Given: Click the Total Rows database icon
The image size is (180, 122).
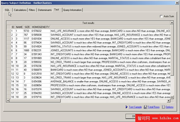Looking at the screenshot, I should (145, 107).
